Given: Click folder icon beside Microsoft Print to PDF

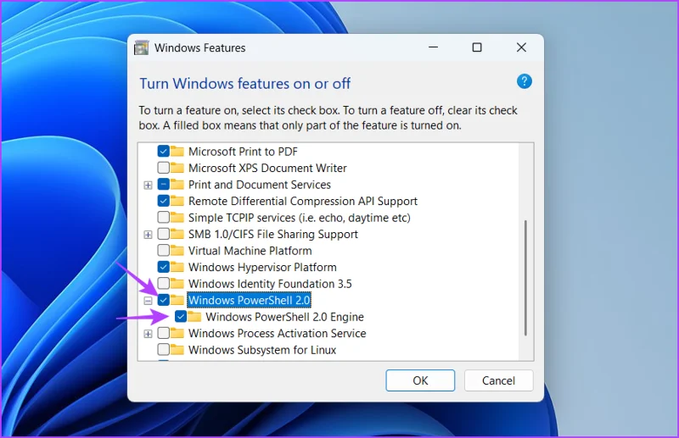Looking at the screenshot, I should coord(177,151).
